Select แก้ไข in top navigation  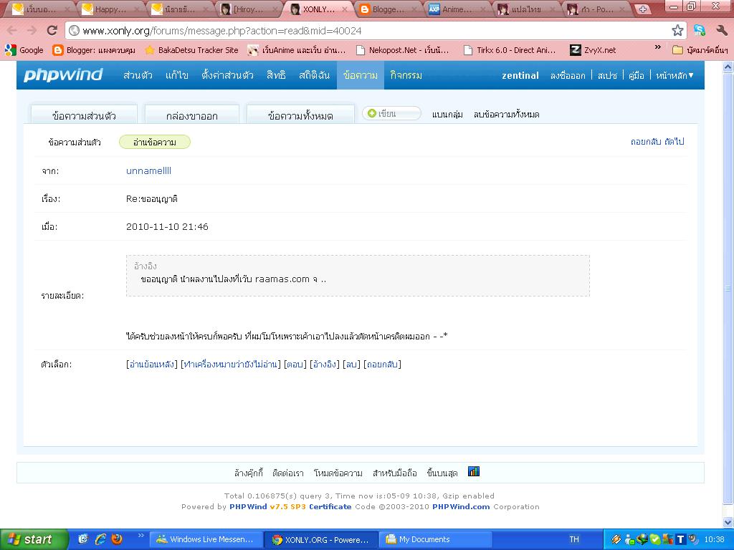point(176,74)
